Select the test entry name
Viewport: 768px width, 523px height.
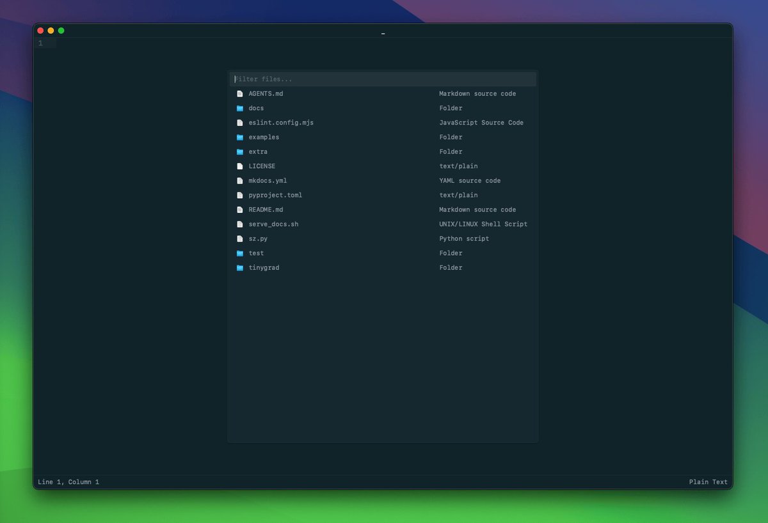[x=256, y=253]
